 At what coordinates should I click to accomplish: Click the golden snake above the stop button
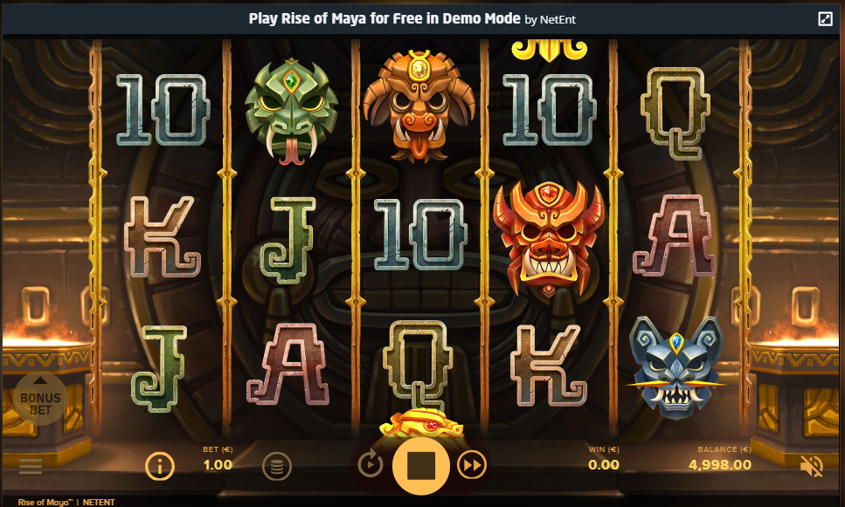tap(421, 421)
